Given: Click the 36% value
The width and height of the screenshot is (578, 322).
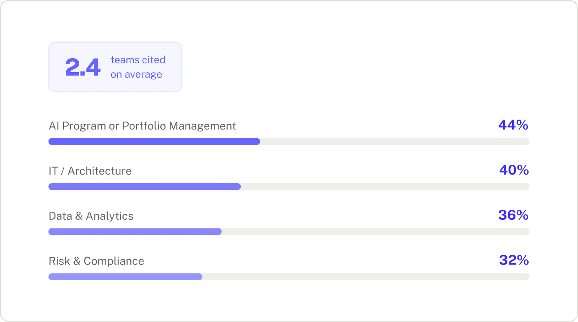Looking at the screenshot, I should (513, 215).
